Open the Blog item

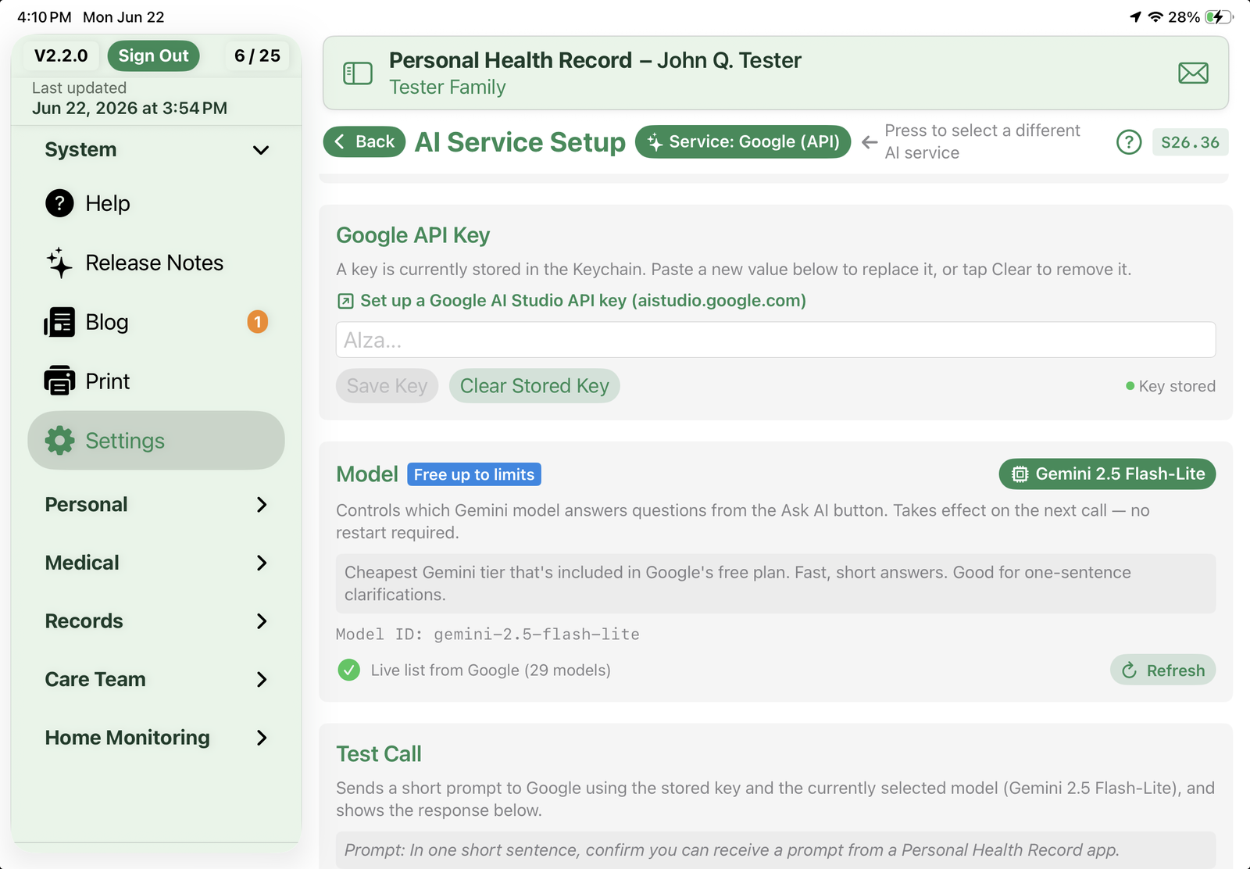pyautogui.click(x=156, y=322)
